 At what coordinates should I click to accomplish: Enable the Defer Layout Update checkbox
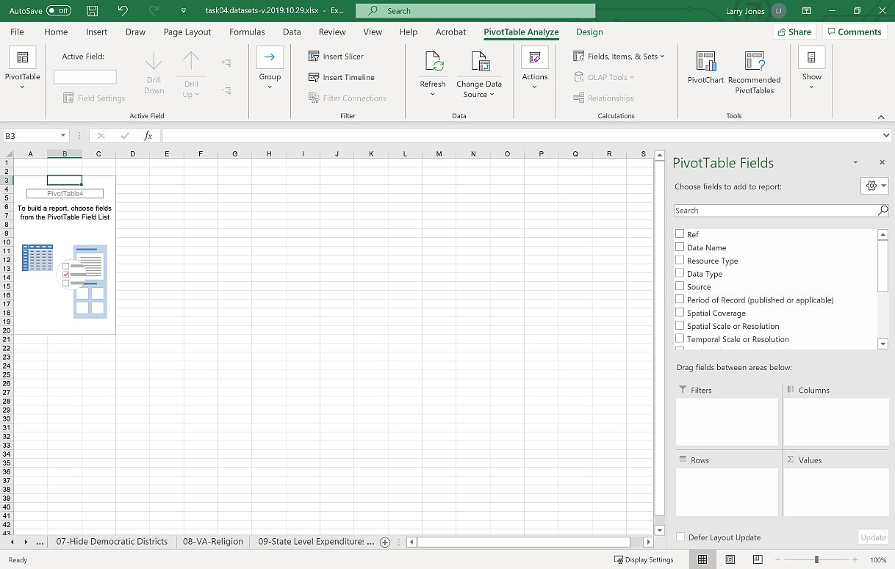click(x=680, y=537)
